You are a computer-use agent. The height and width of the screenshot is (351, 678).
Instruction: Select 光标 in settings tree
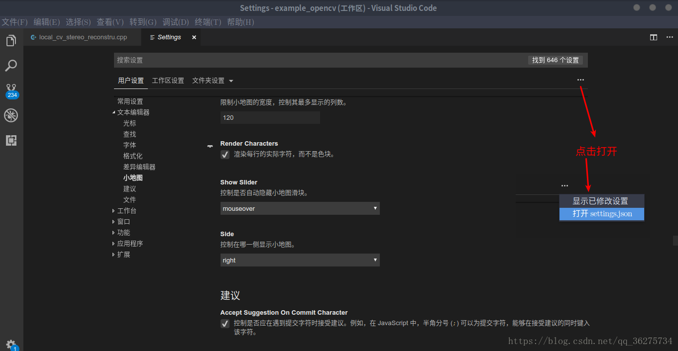[129, 123]
